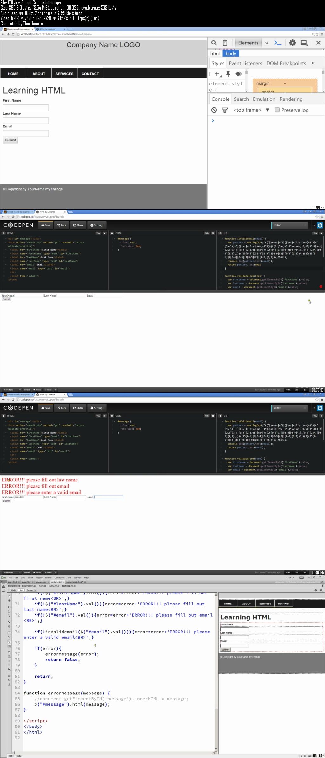Click Tidy button on JS panel, upper CodePen

tap(315, 233)
